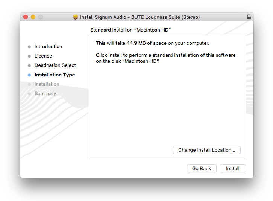This screenshot has width=273, height=201.
Task: Click the text 'This will take 44.9 MB'
Action: (120, 43)
